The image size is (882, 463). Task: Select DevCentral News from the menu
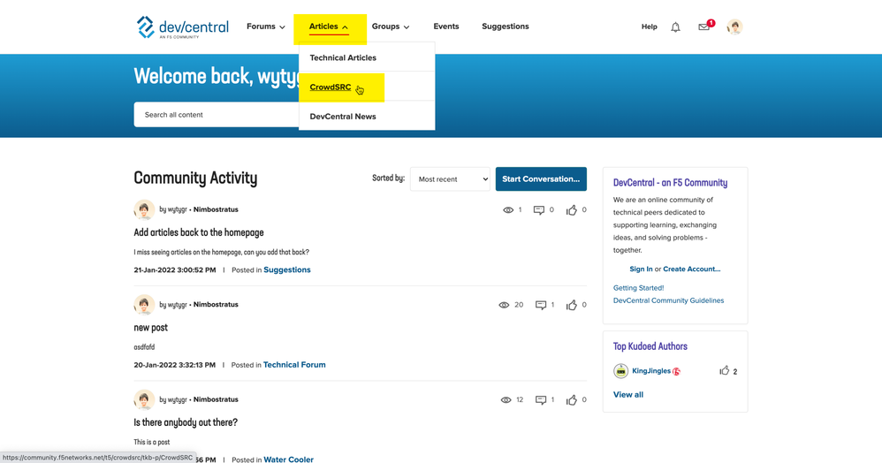pos(343,117)
